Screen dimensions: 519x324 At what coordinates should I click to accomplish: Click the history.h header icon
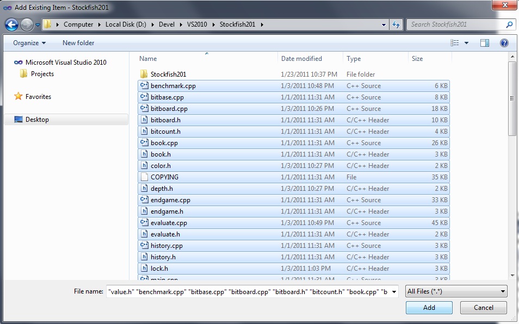[x=144, y=257]
